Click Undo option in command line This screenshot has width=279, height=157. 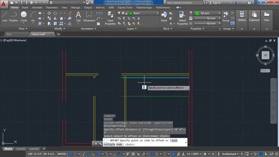[119, 144]
